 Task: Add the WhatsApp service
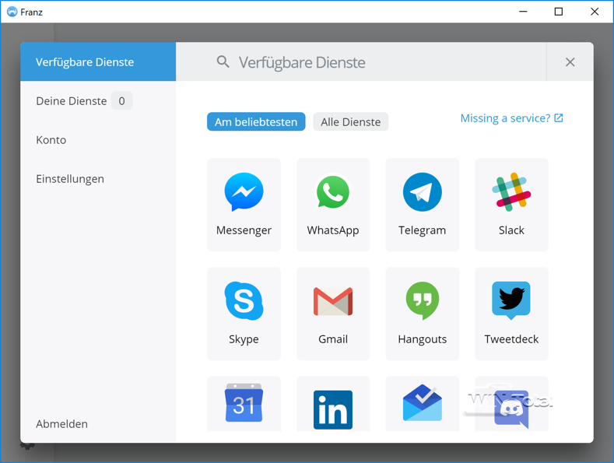333,205
